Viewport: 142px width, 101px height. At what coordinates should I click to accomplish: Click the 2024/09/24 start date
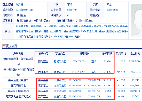pyautogui.click(x=79, y=61)
